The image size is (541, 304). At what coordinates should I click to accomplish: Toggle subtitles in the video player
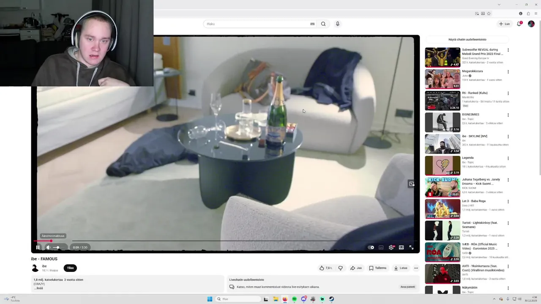click(x=381, y=247)
